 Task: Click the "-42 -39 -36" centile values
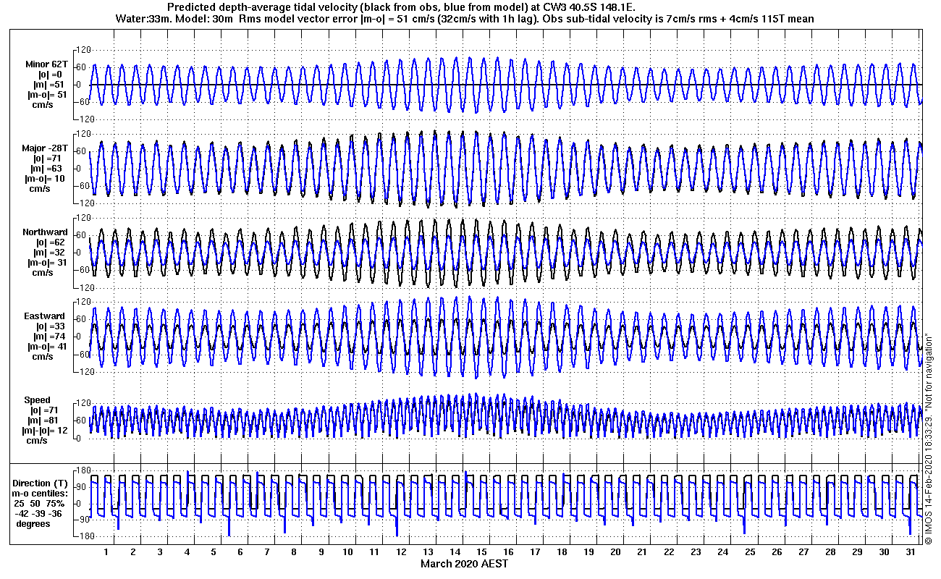coord(39,514)
